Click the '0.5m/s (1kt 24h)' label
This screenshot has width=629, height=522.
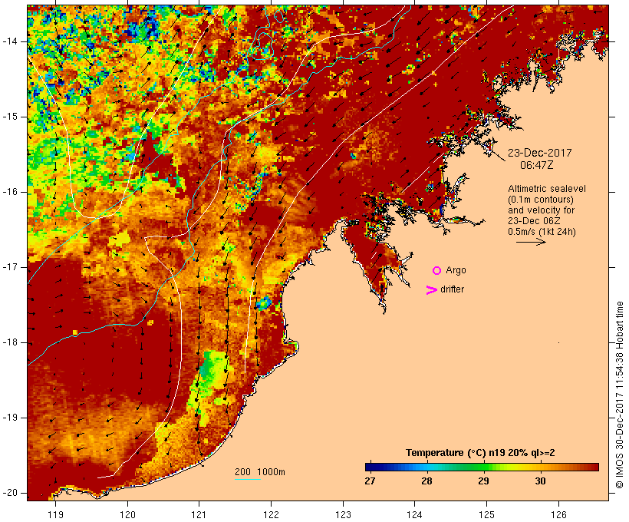542,232
